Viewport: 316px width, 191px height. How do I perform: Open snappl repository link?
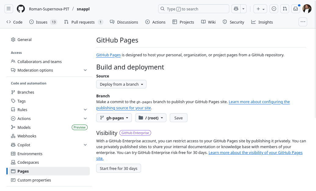[x=83, y=9]
